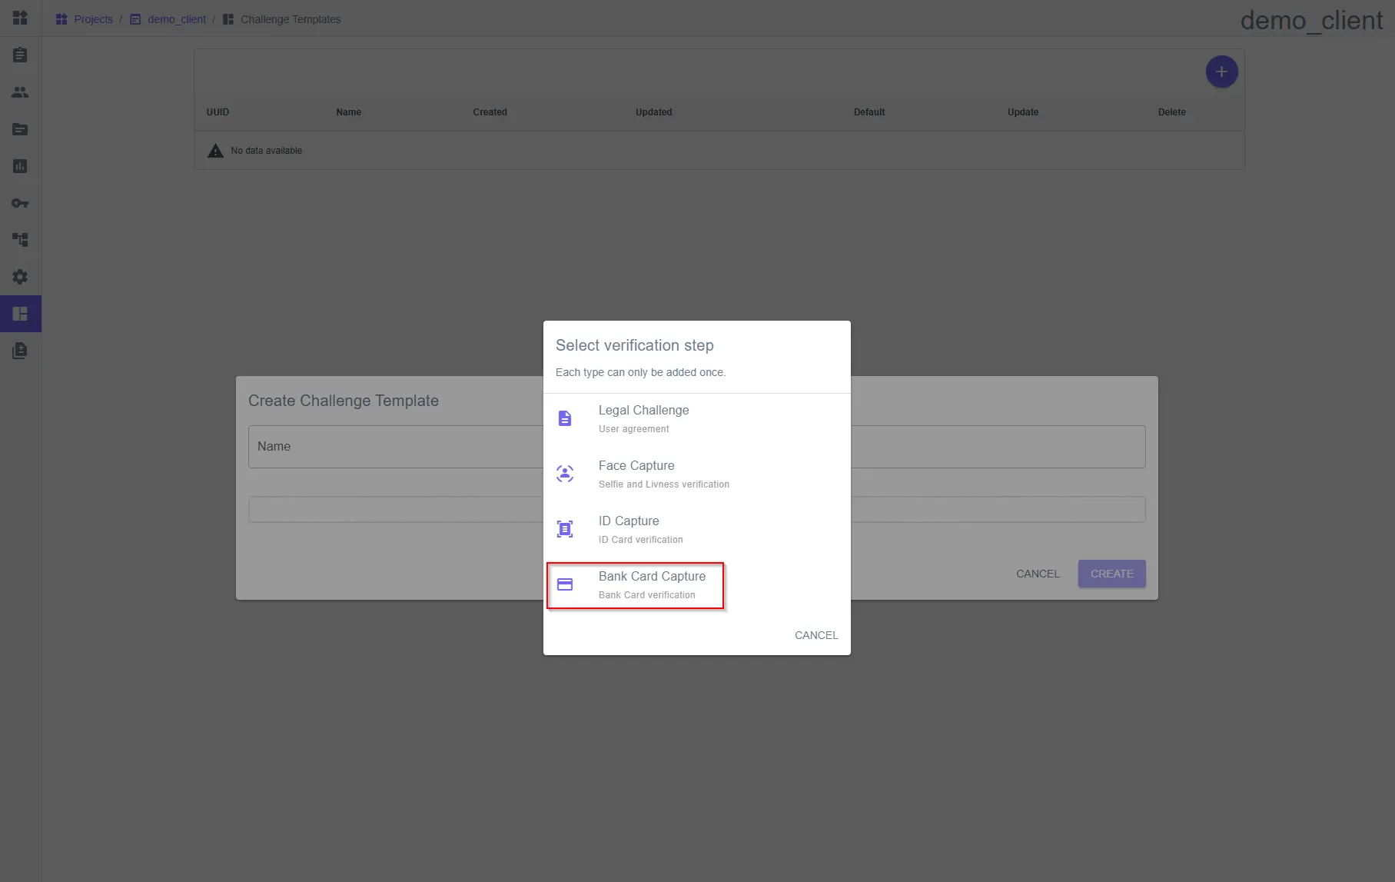Select the Legal Challenge verification step
The height and width of the screenshot is (882, 1395).
pyautogui.click(x=643, y=418)
